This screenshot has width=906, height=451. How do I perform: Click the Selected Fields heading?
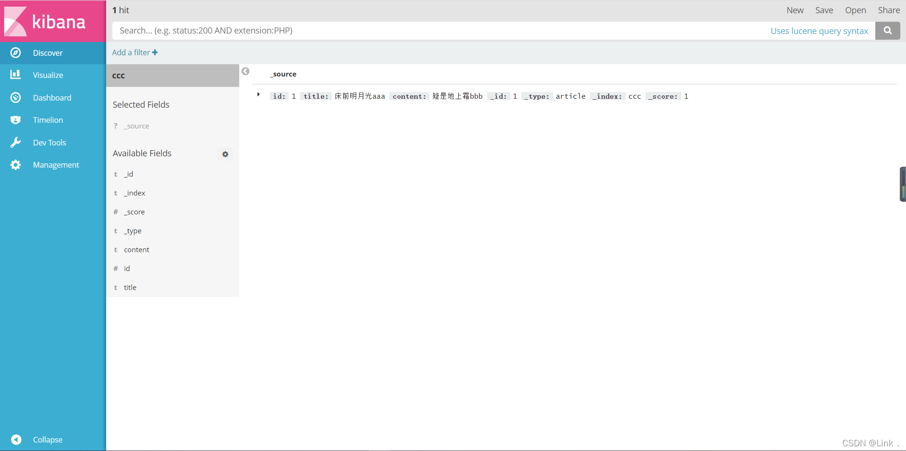point(141,105)
